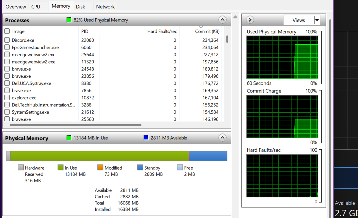
Task: Select the EpicGamesLauncher.exe row
Action: coord(113,47)
